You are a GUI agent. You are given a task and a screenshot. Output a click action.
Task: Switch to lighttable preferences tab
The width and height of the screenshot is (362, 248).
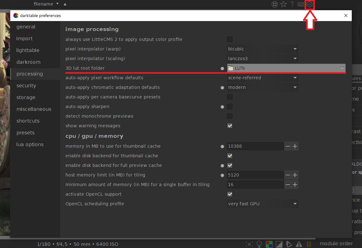tap(35, 50)
